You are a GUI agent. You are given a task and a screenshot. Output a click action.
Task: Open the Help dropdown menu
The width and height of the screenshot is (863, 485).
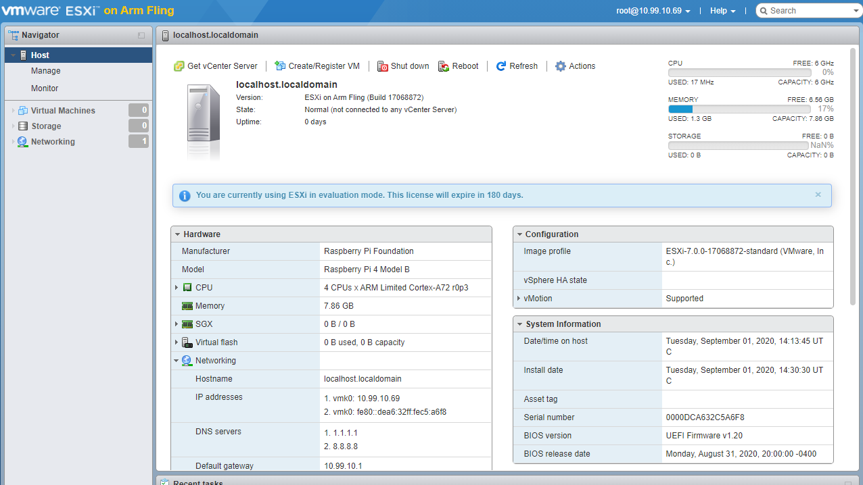722,11
